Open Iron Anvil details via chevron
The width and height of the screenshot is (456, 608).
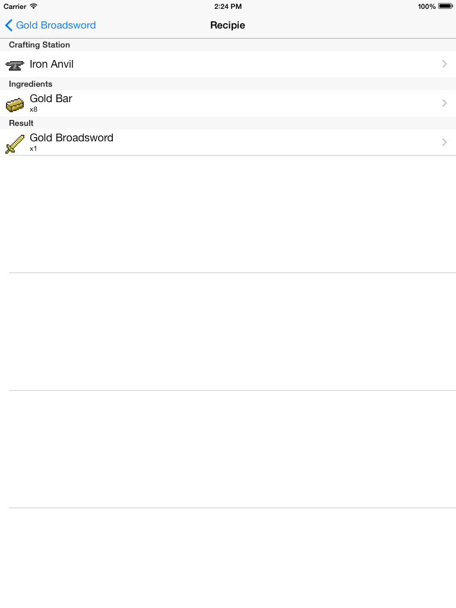tap(445, 64)
